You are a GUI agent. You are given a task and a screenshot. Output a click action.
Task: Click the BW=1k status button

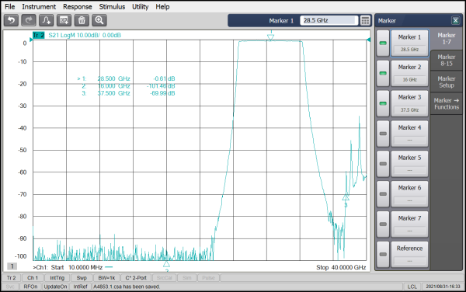106,278
